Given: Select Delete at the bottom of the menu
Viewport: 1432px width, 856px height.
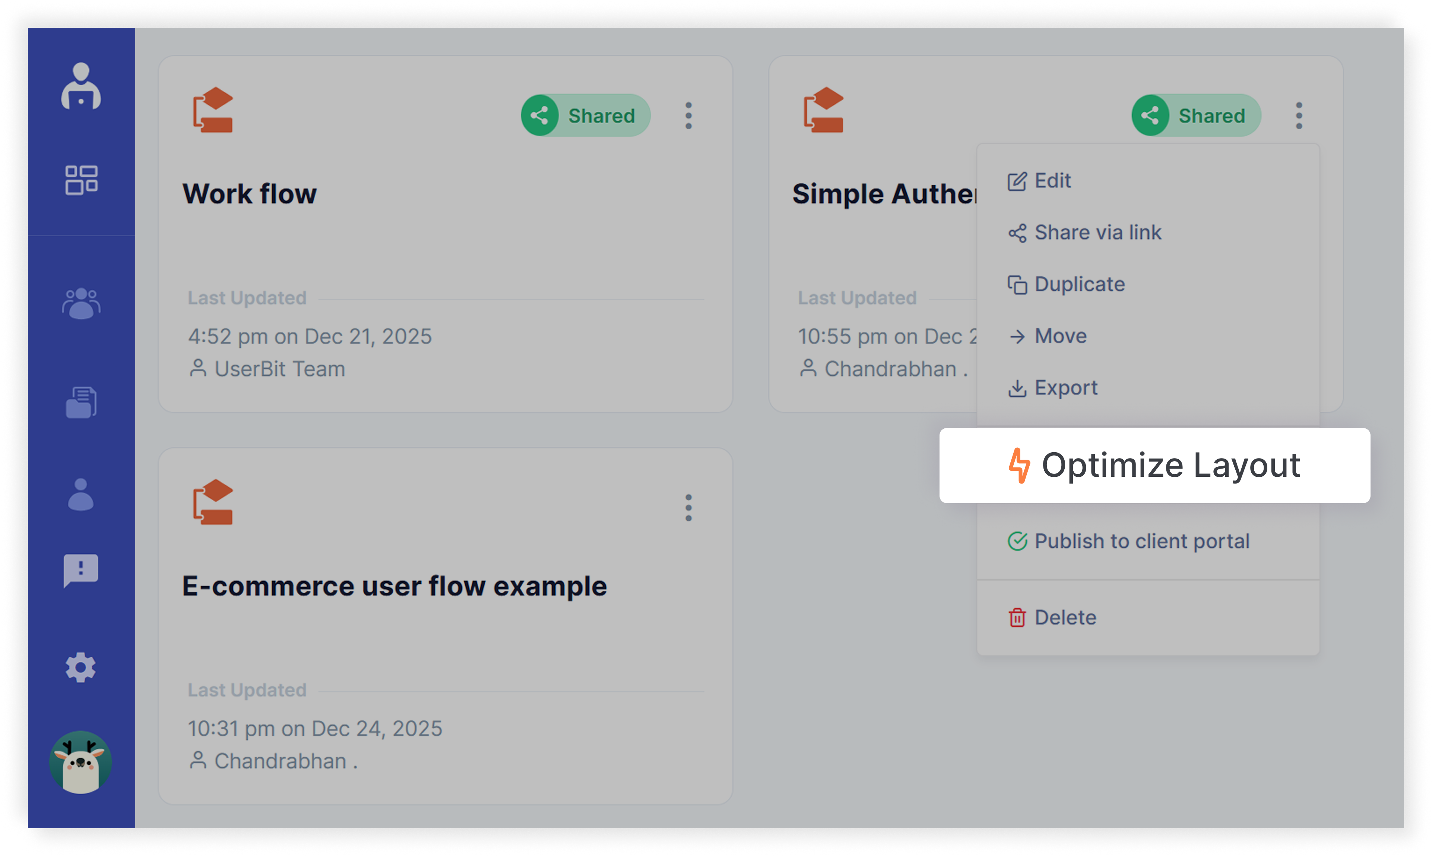Looking at the screenshot, I should 1065,617.
